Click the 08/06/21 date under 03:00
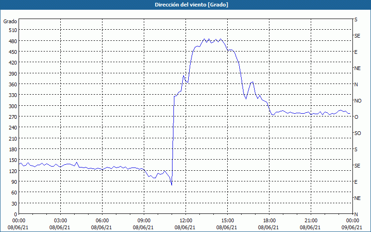This screenshot has width=371, height=232. tap(60, 227)
